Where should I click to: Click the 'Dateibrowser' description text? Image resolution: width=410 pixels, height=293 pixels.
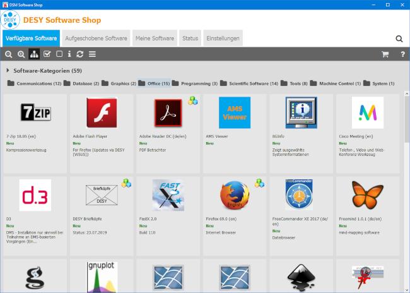[x=284, y=238]
